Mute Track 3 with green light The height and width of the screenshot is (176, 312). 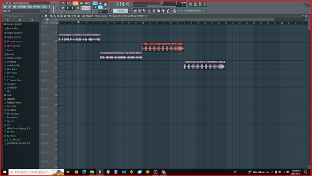(56, 50)
